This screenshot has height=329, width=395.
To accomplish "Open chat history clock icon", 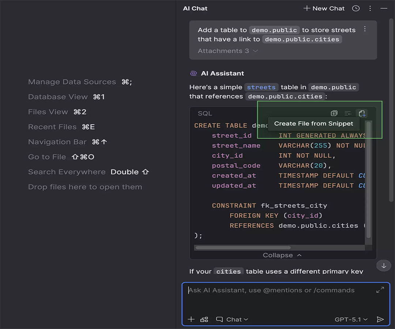I will click(x=355, y=8).
